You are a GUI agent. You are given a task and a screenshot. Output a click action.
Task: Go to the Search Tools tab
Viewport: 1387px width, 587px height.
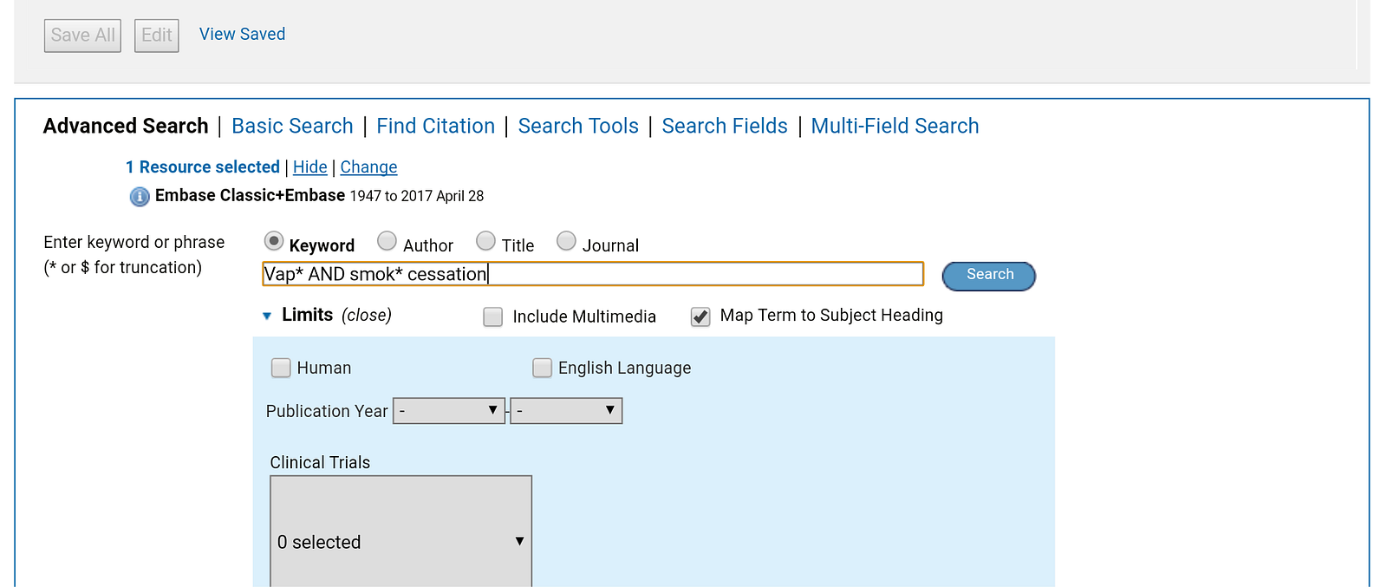click(x=578, y=127)
